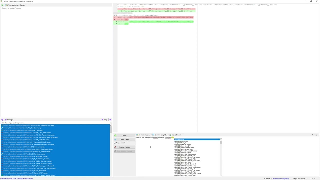320x180 pixels.
Task: Open the Commit message dropdown
Action: pyautogui.click(x=144, y=135)
